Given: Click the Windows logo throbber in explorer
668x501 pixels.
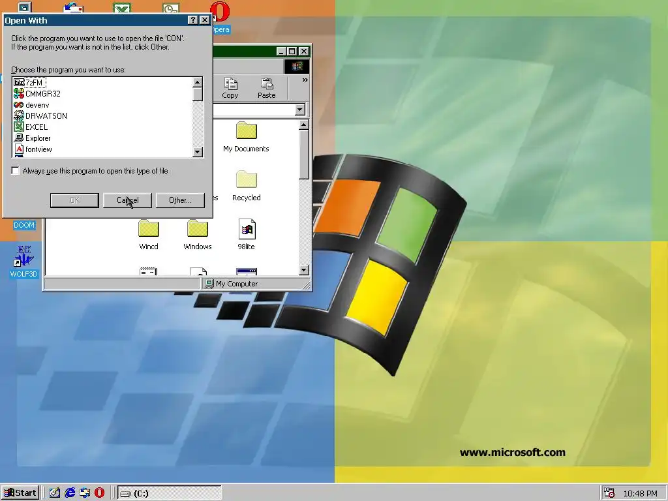Looking at the screenshot, I should 297,67.
